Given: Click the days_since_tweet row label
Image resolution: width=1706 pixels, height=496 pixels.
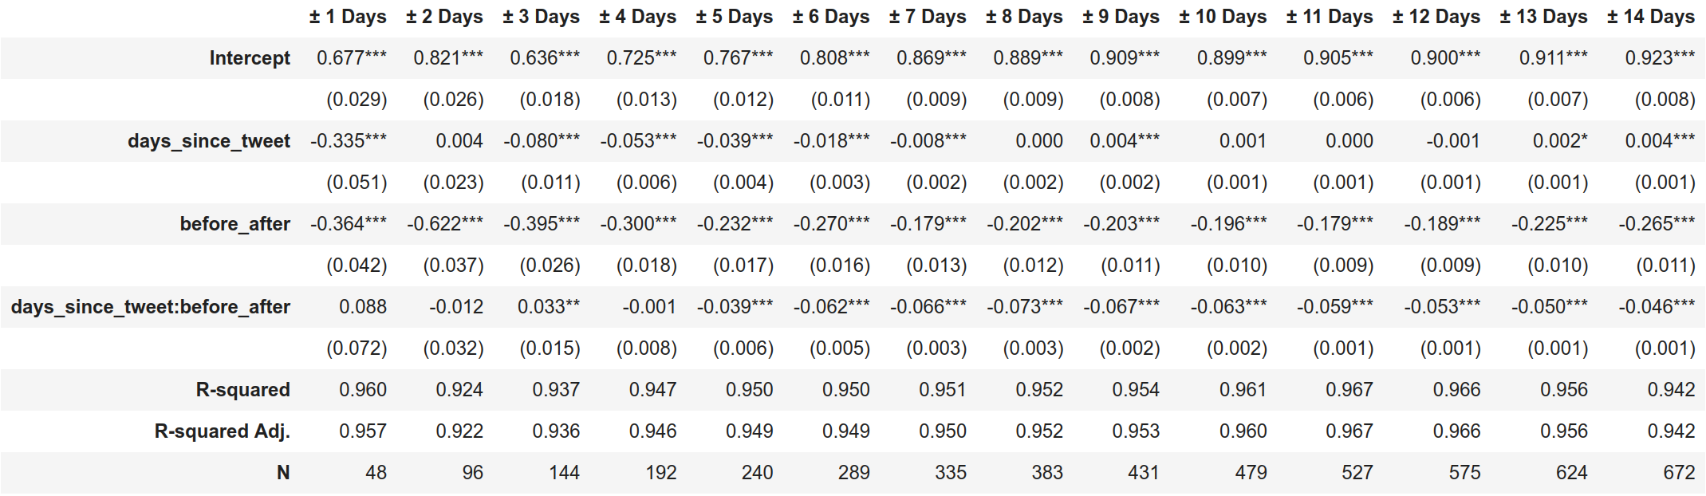Looking at the screenshot, I should point(209,141).
